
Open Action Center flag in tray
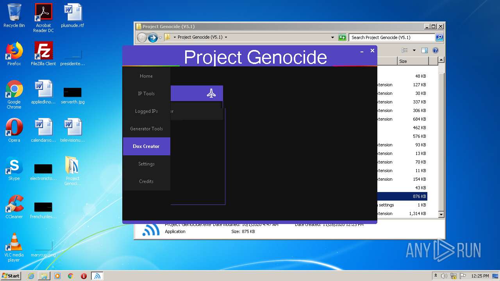point(463,276)
